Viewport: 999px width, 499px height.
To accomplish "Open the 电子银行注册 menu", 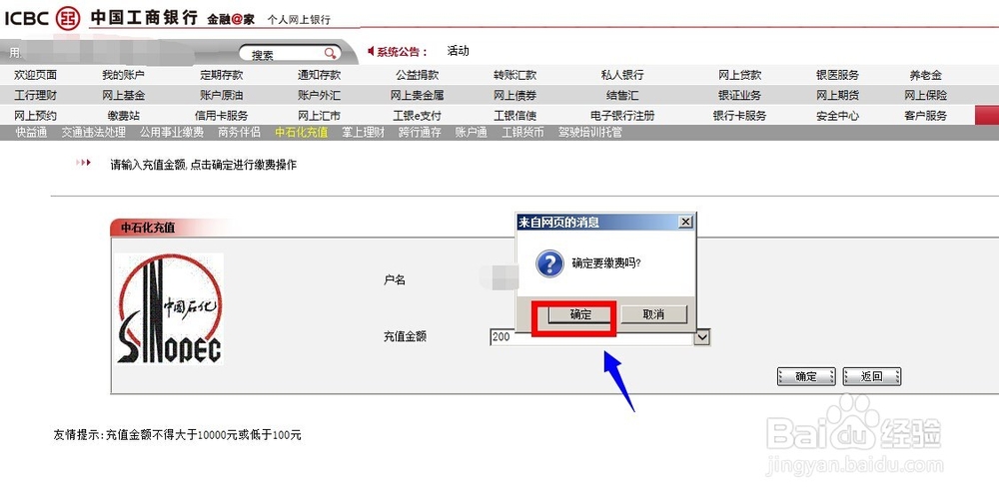I will pos(621,116).
